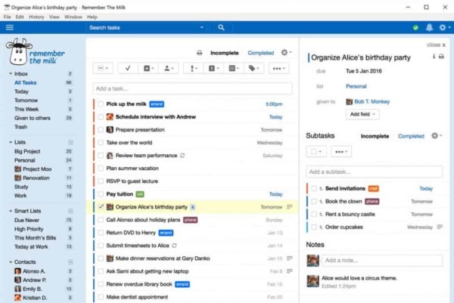Screen dimensions: 454x303
Task: Click the phone tag on Call Alonso task
Action: click(x=190, y=220)
